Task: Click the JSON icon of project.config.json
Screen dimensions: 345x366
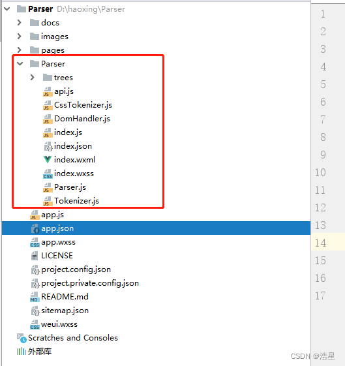Action: (35, 269)
